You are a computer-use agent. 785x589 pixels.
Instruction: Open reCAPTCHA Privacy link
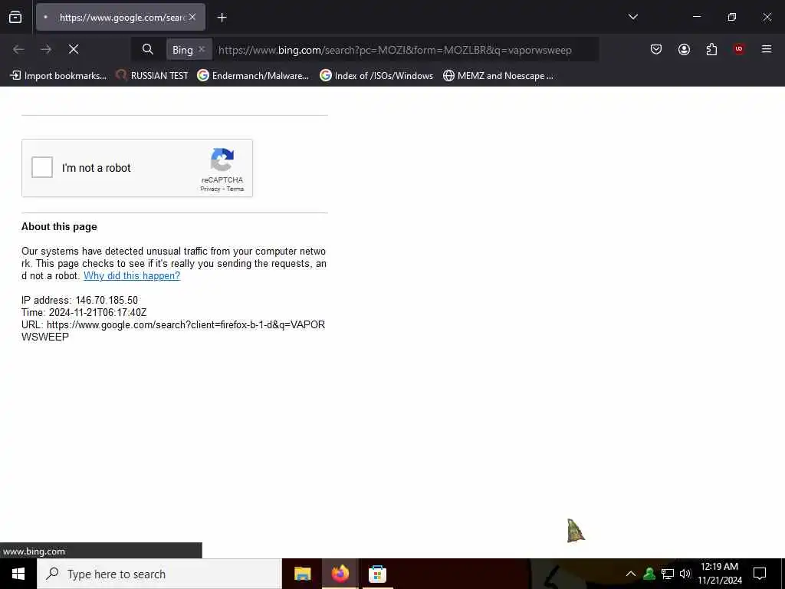tap(210, 189)
